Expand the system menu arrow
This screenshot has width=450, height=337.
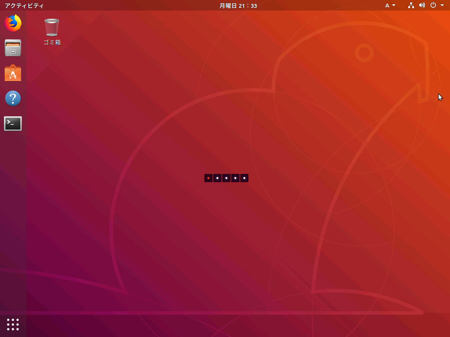[x=442, y=5]
